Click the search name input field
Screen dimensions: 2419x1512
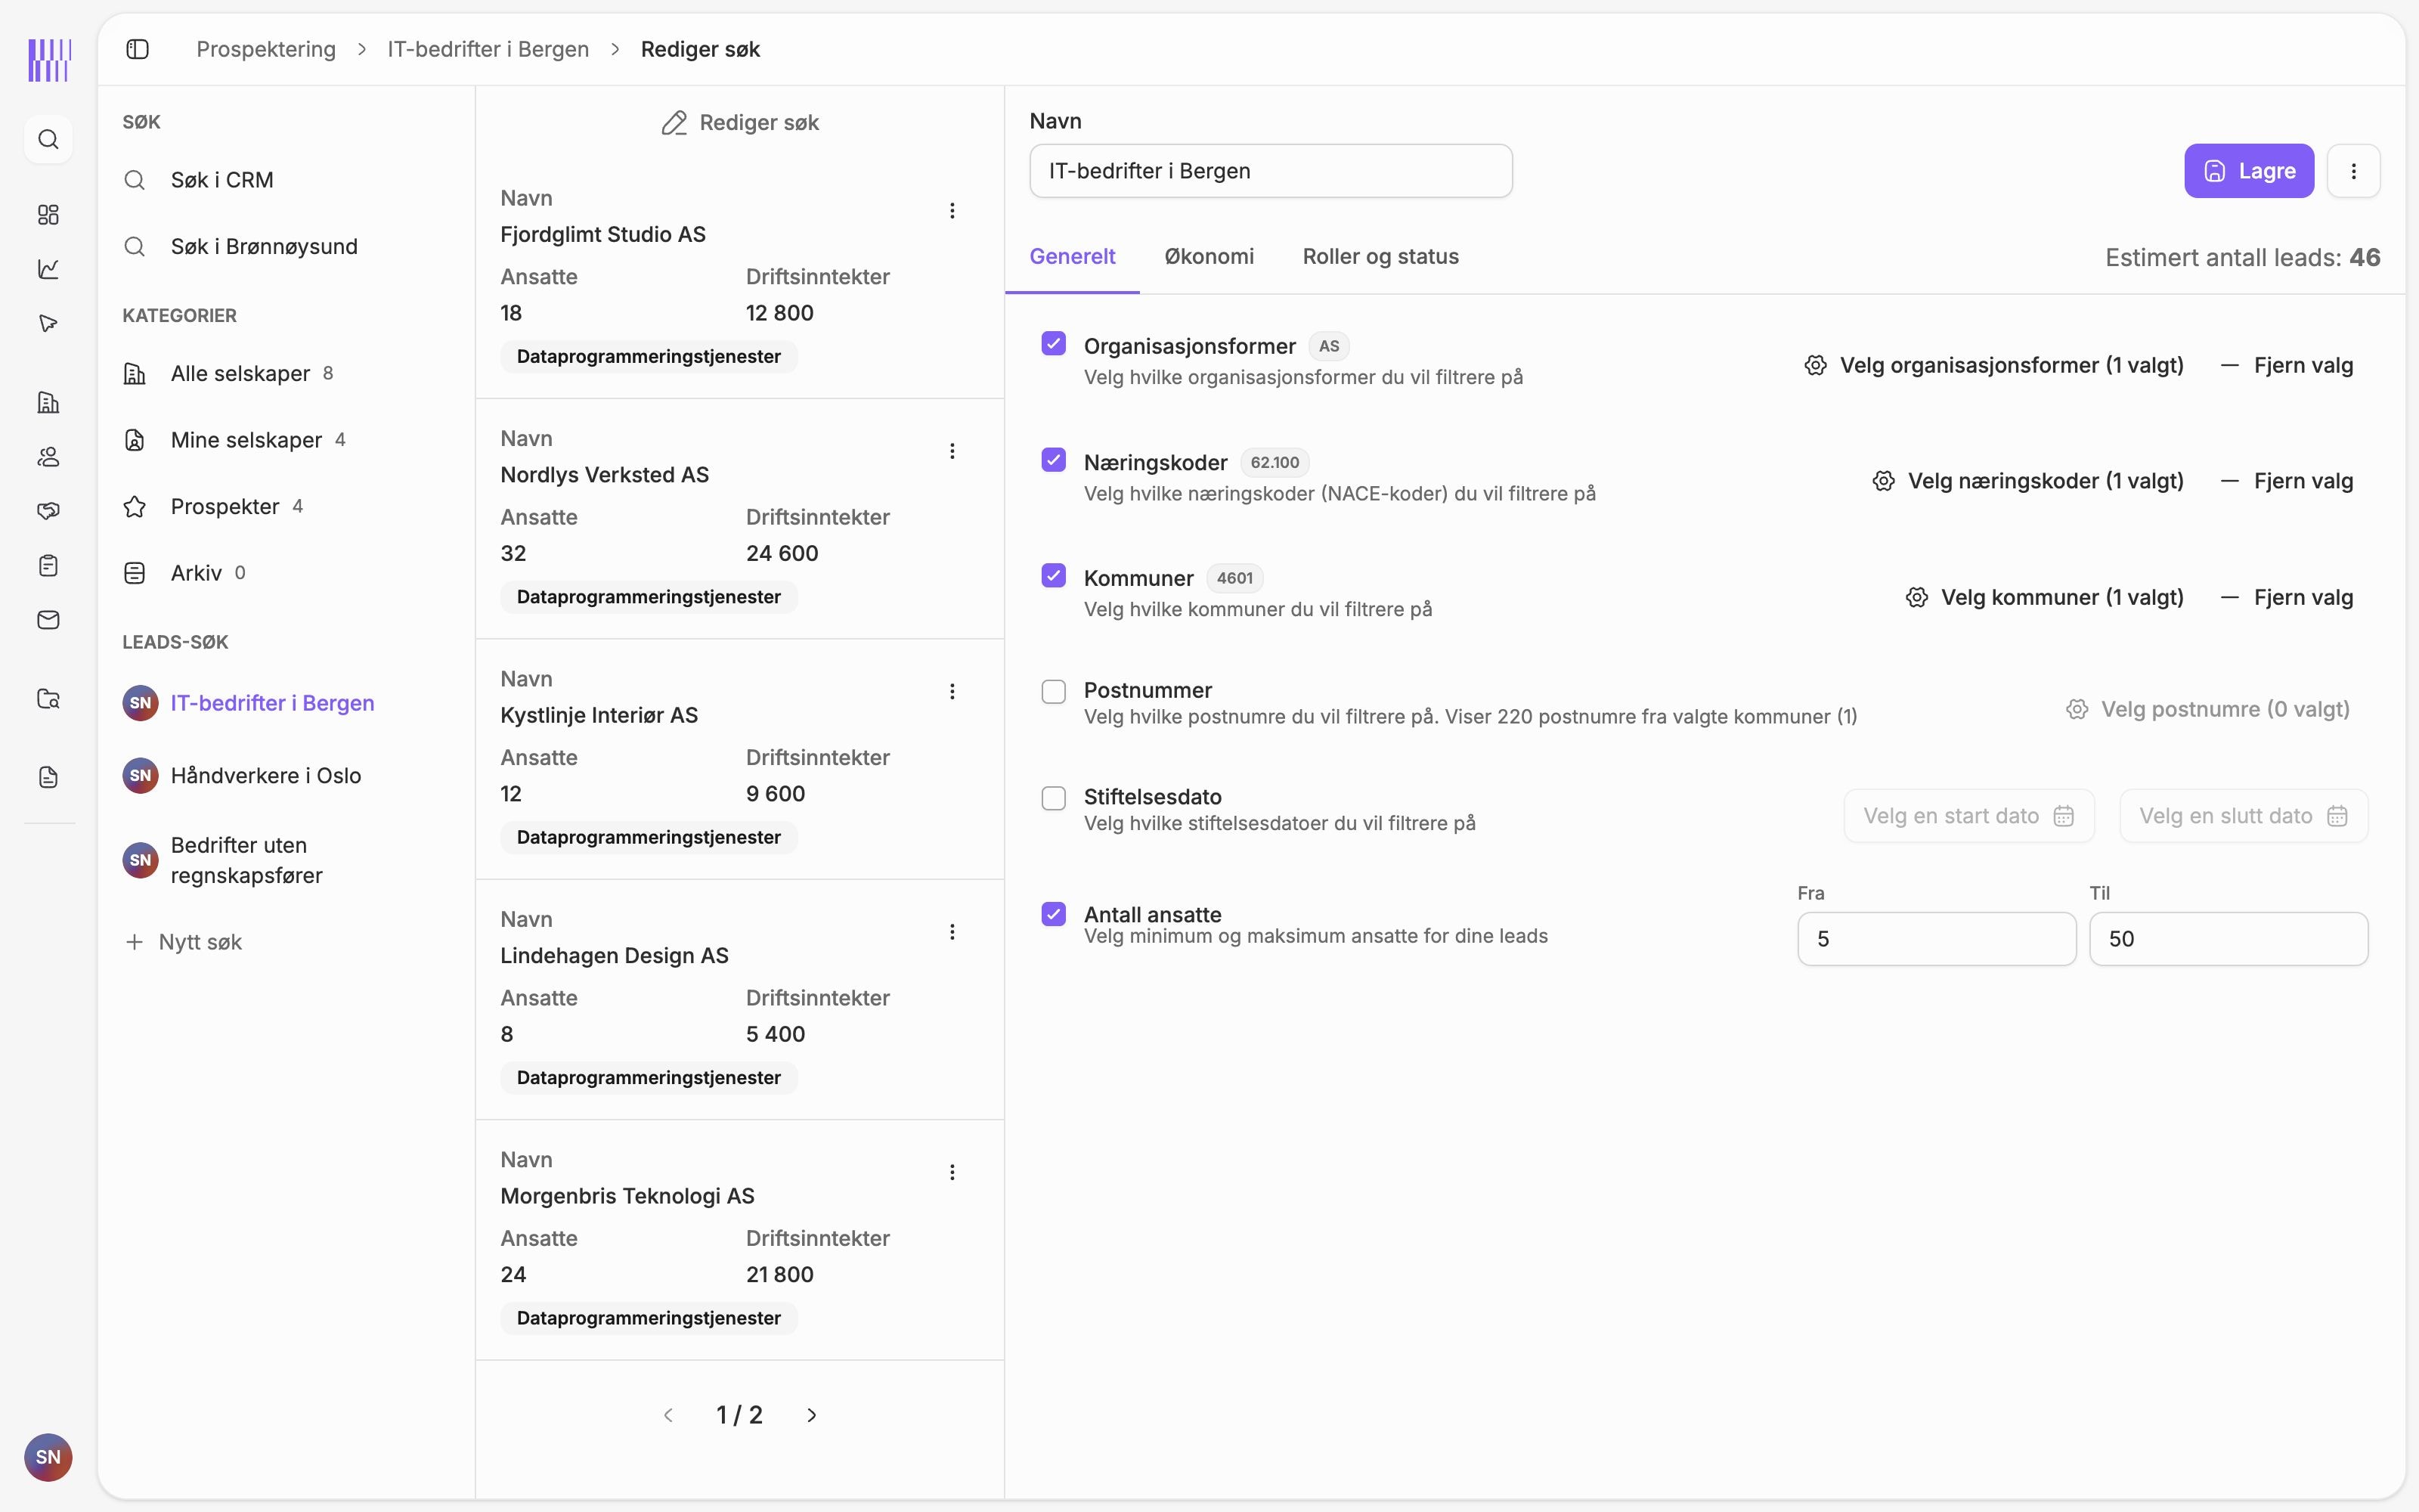[1271, 171]
